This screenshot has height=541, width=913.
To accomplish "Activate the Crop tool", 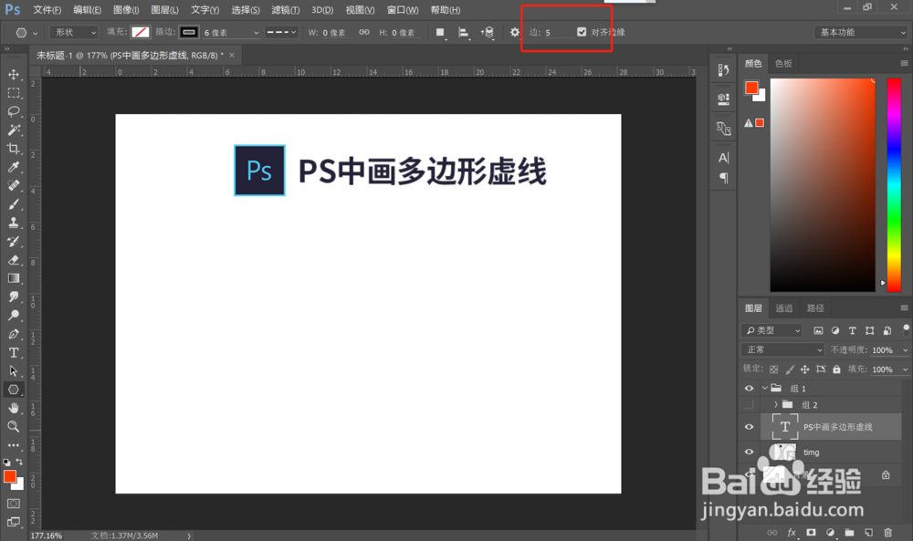I will tap(14, 148).
